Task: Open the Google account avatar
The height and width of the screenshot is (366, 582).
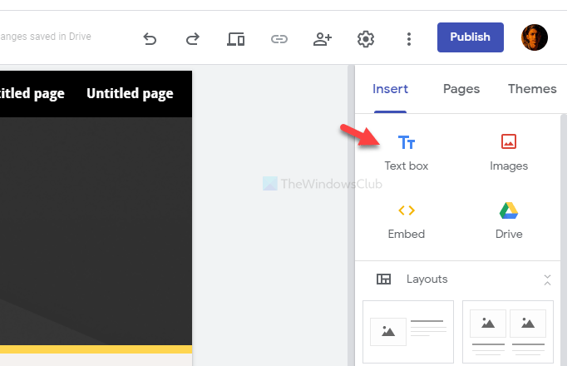Action: tap(535, 37)
